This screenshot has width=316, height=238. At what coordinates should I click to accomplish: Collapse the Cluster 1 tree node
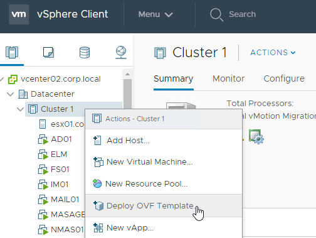coord(20,109)
